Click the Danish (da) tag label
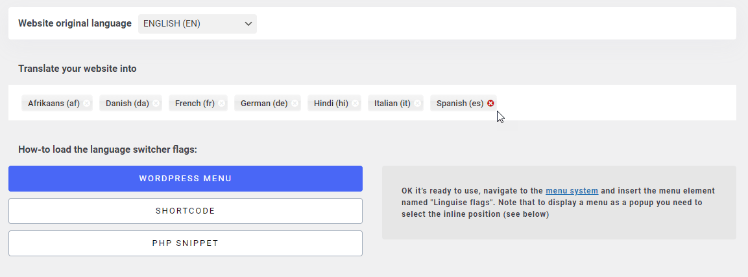The width and height of the screenshot is (748, 277). 127,104
